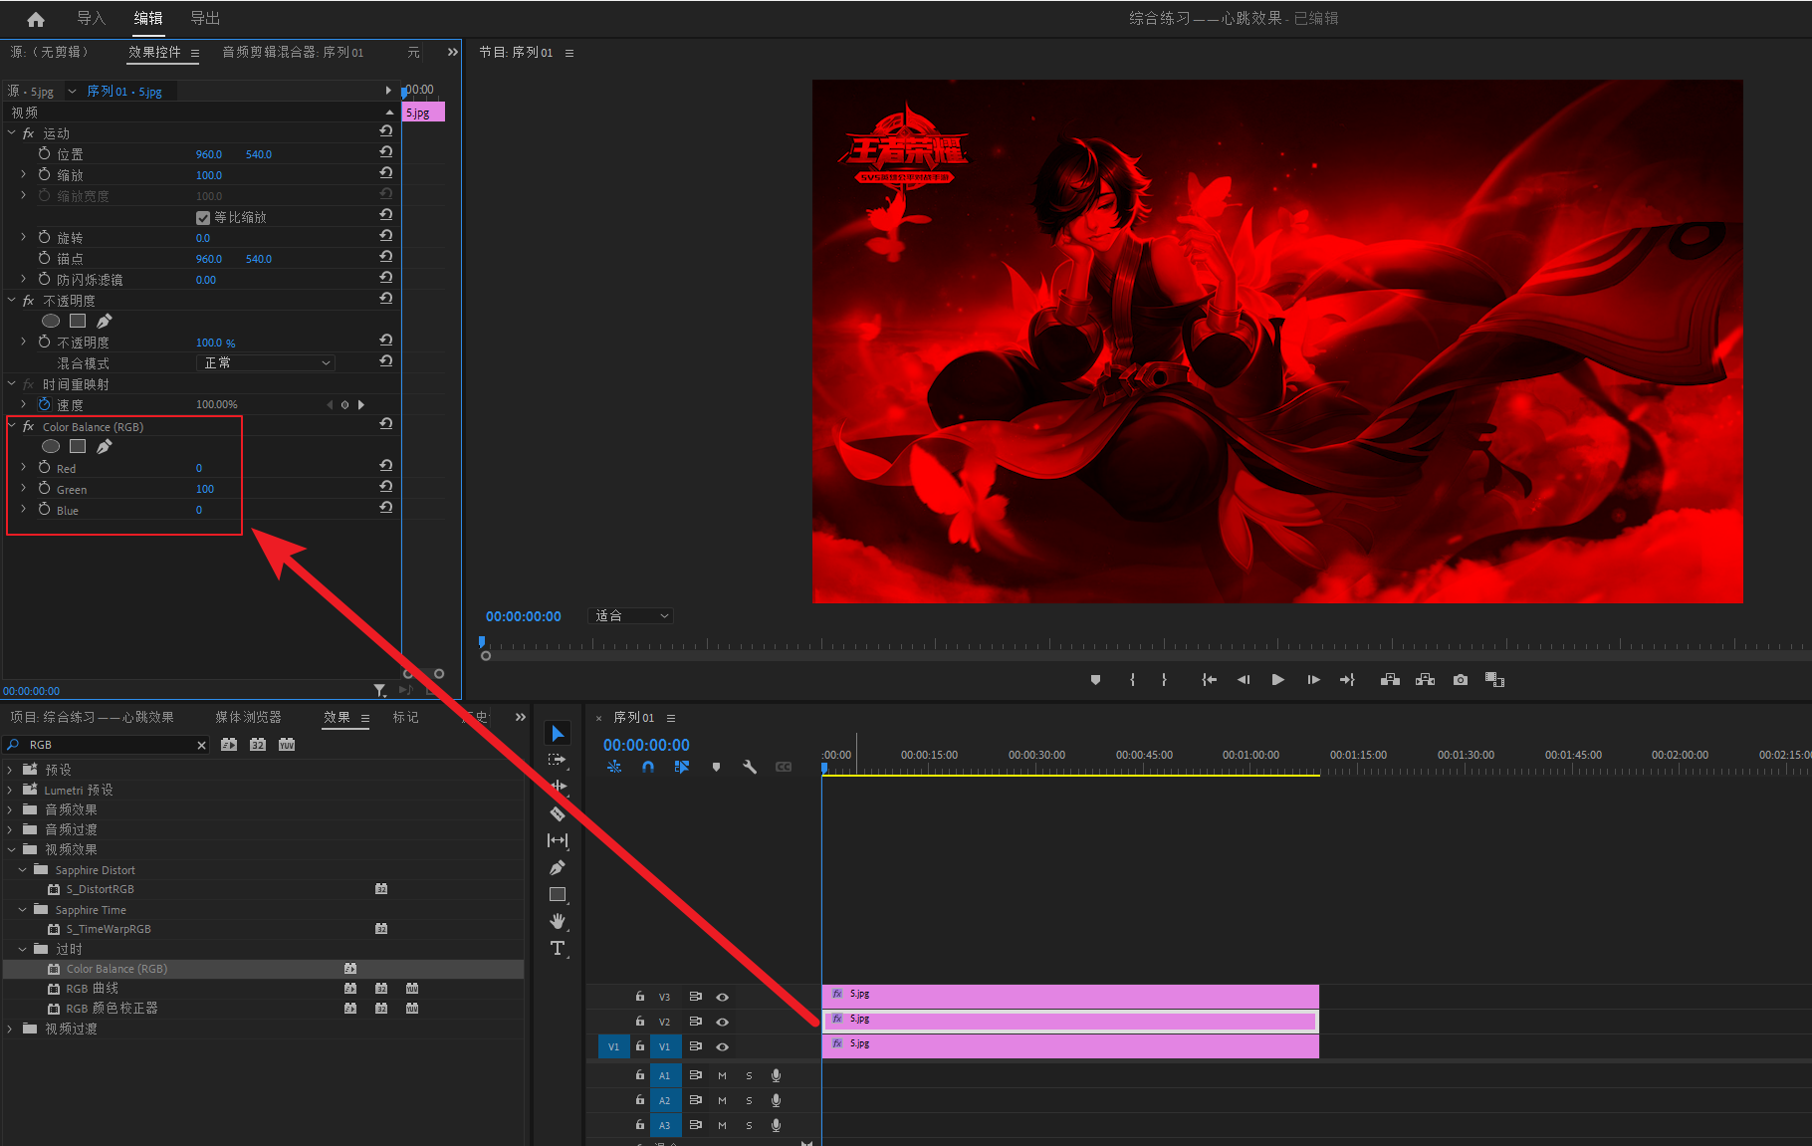Open the 适合 zoom level dropdown
This screenshot has height=1146, width=1812.
click(631, 616)
